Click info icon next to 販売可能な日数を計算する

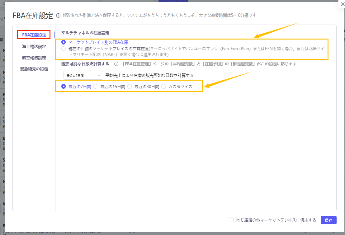(116, 64)
